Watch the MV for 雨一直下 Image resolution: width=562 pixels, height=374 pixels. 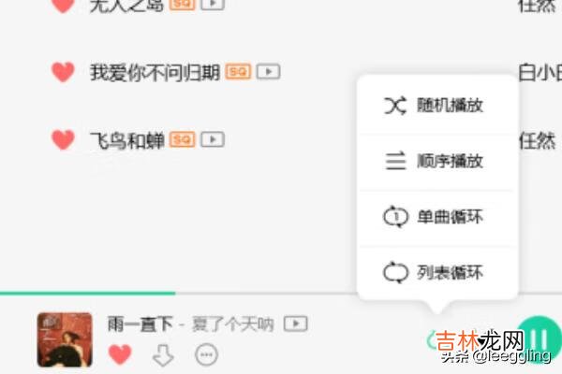[296, 324]
